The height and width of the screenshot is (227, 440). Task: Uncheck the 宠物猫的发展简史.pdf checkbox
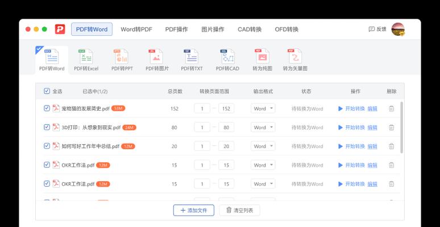tap(47, 108)
